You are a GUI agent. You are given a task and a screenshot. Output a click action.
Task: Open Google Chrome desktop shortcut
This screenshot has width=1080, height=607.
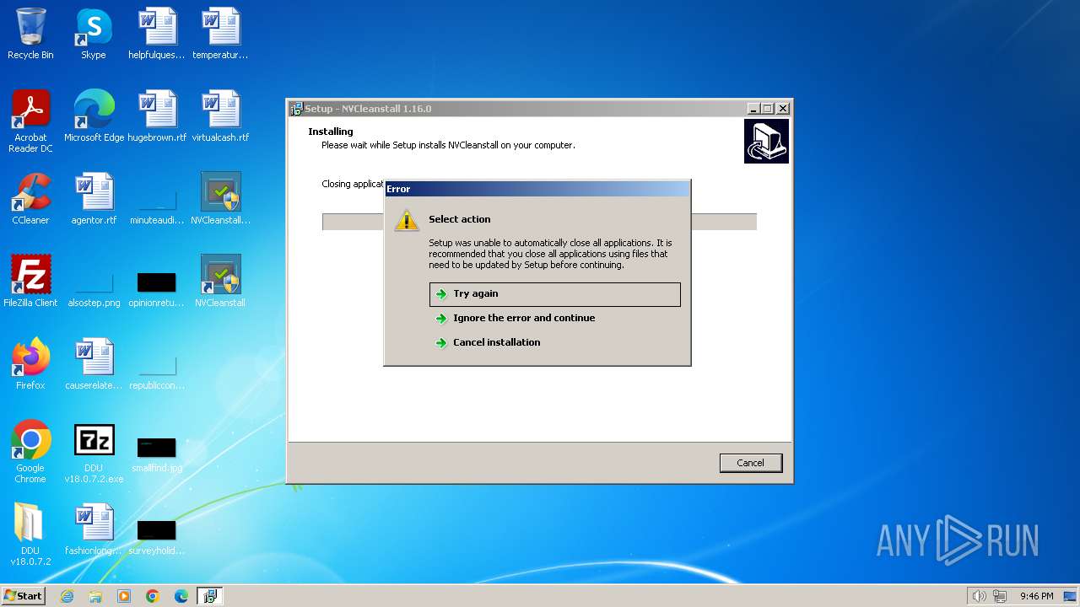click(30, 452)
